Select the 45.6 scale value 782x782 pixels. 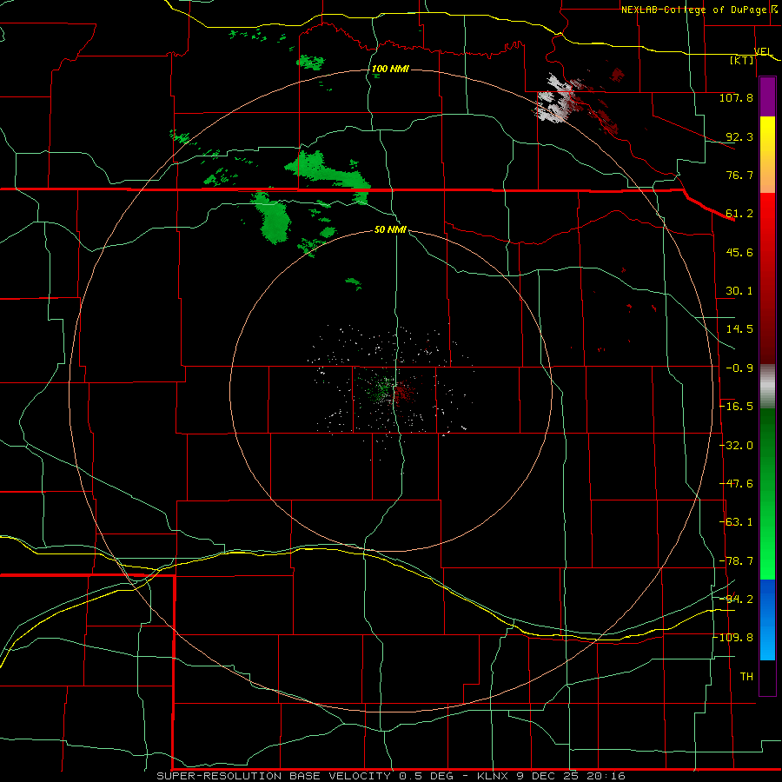click(739, 252)
